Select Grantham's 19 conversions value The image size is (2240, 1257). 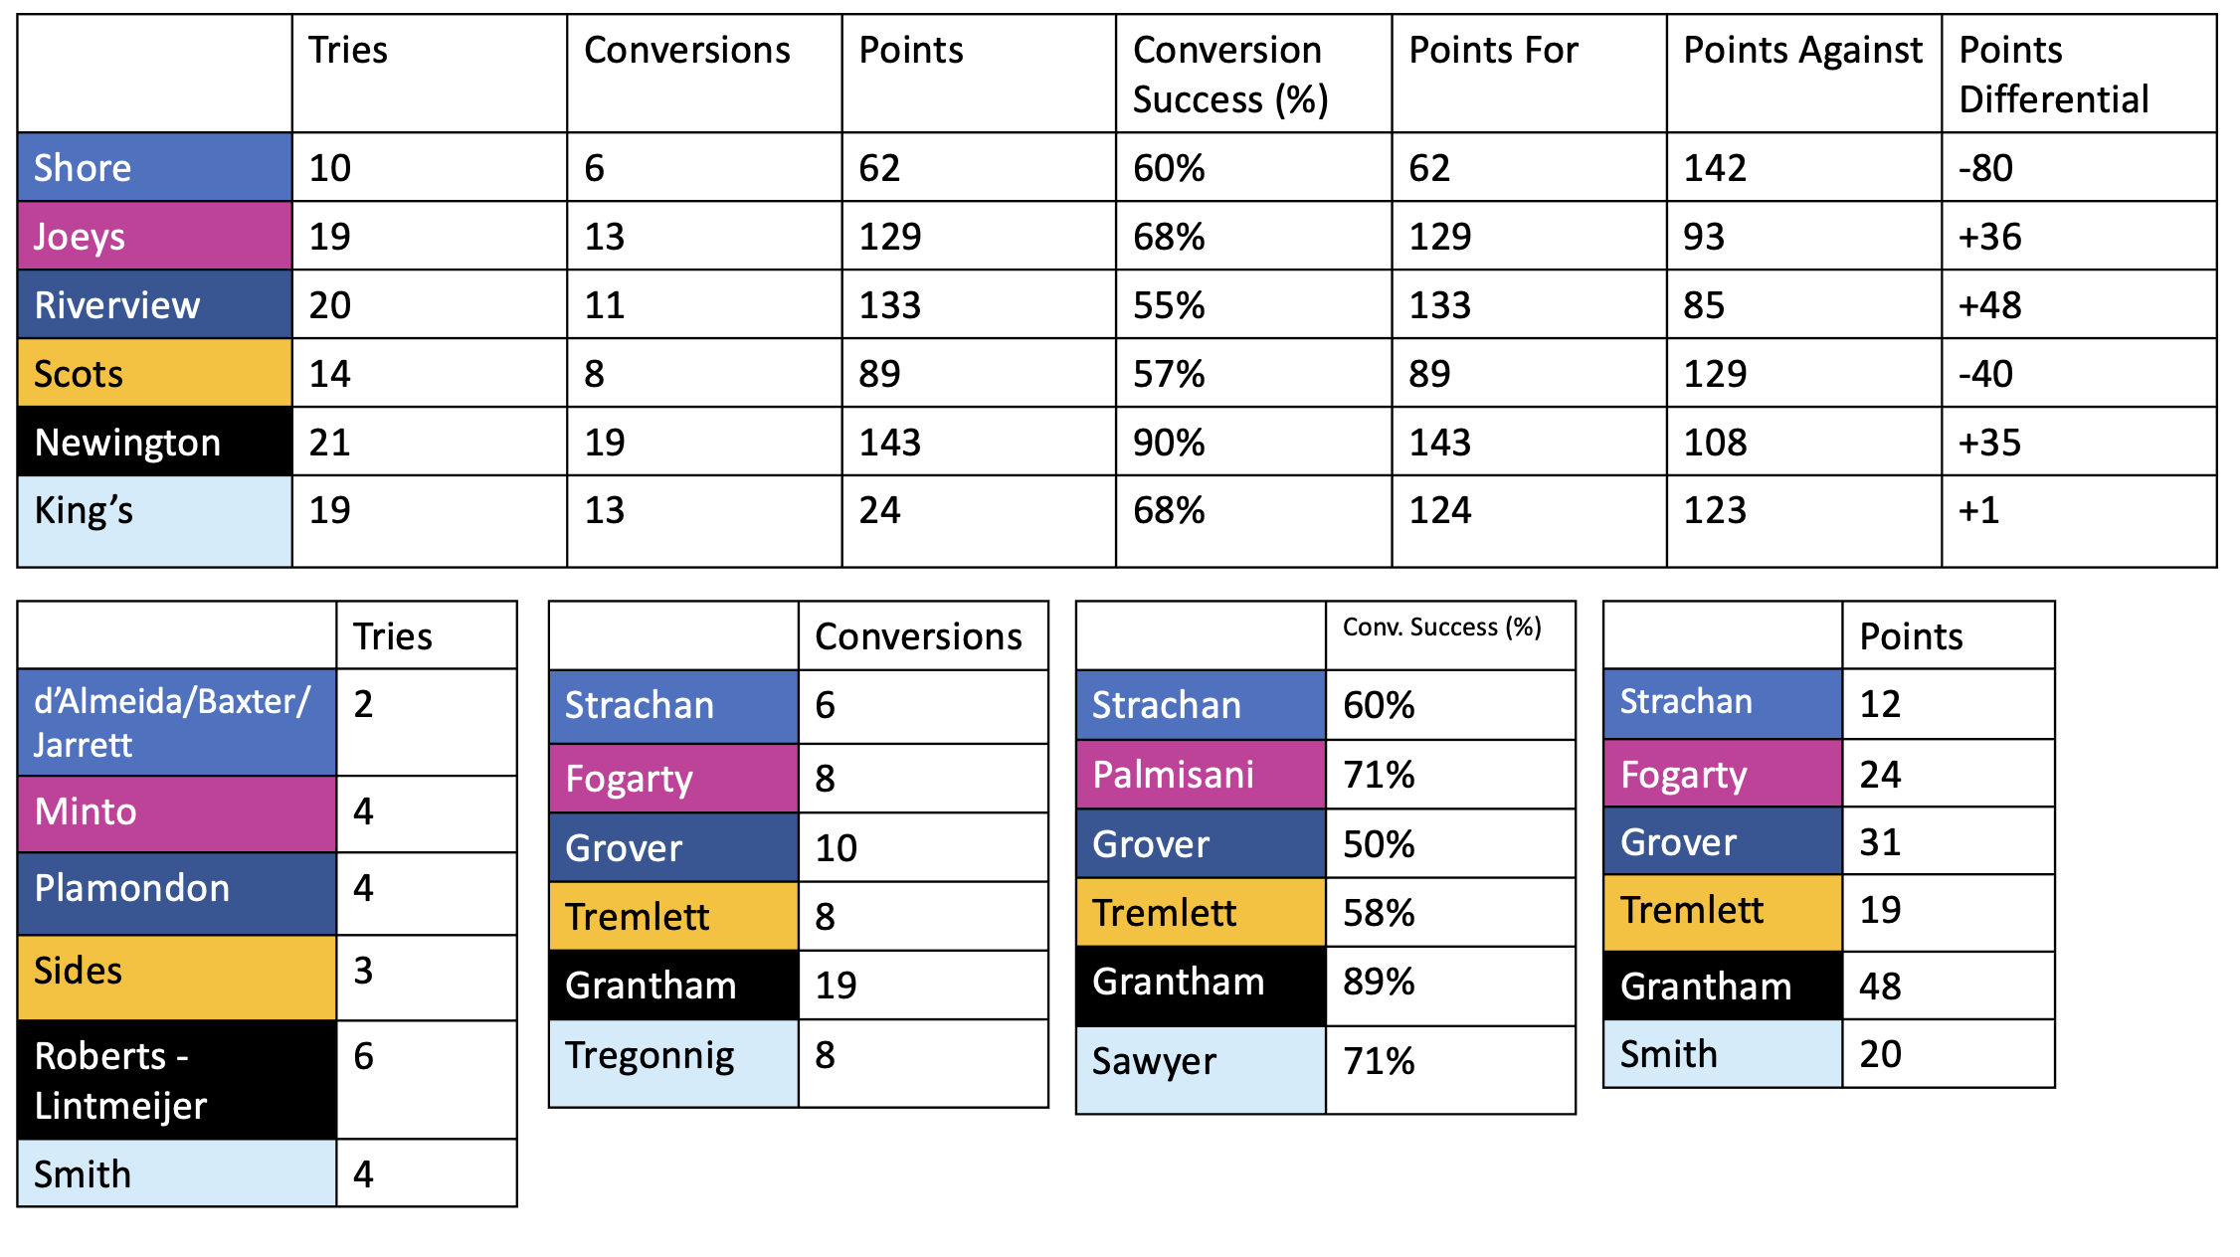click(923, 985)
